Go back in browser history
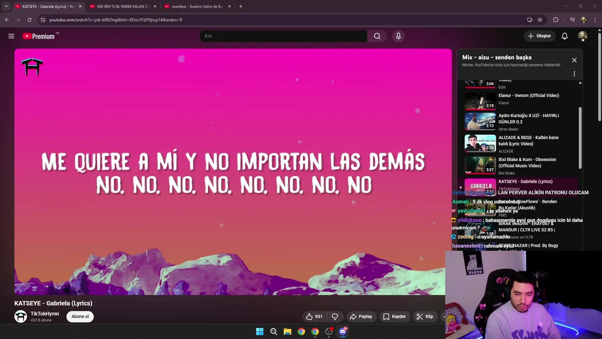Viewport: 602px width, 339px height. 7,20
